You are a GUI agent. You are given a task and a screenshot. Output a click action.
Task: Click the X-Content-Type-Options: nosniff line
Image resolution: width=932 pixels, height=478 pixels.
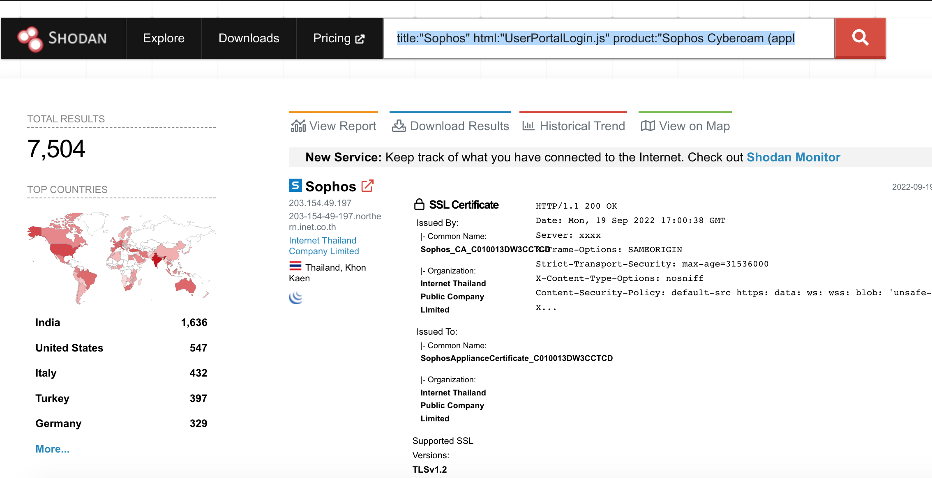click(x=619, y=278)
